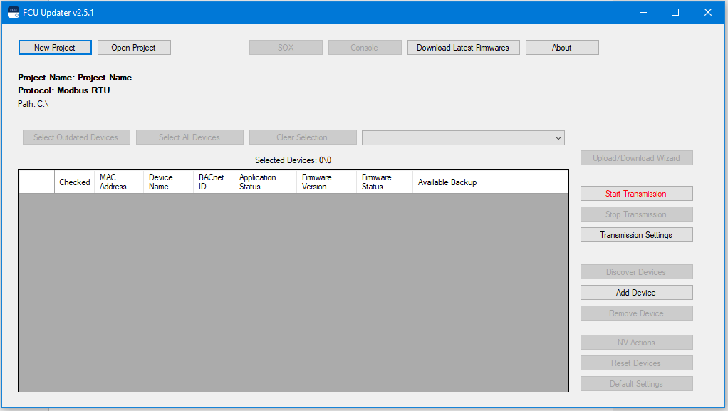Image resolution: width=728 pixels, height=411 pixels.
Task: Open the About dialog
Action: point(562,48)
